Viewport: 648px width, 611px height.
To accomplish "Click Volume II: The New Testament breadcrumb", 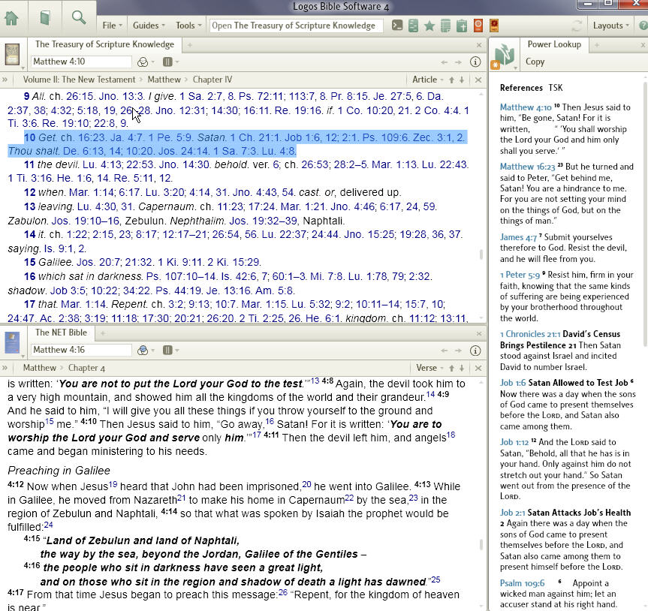I will click(x=79, y=80).
